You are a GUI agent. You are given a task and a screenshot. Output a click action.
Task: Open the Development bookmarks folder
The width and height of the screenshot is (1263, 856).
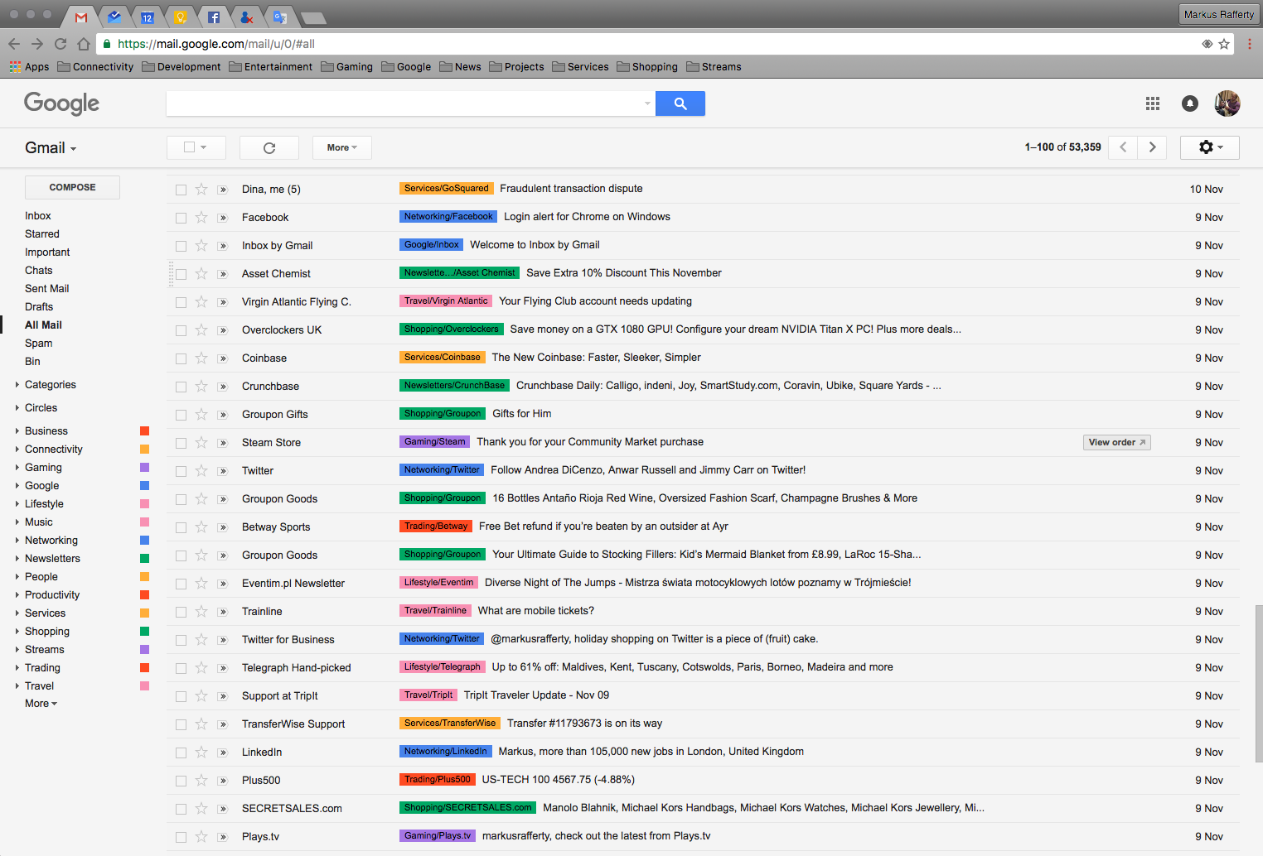[x=181, y=67]
